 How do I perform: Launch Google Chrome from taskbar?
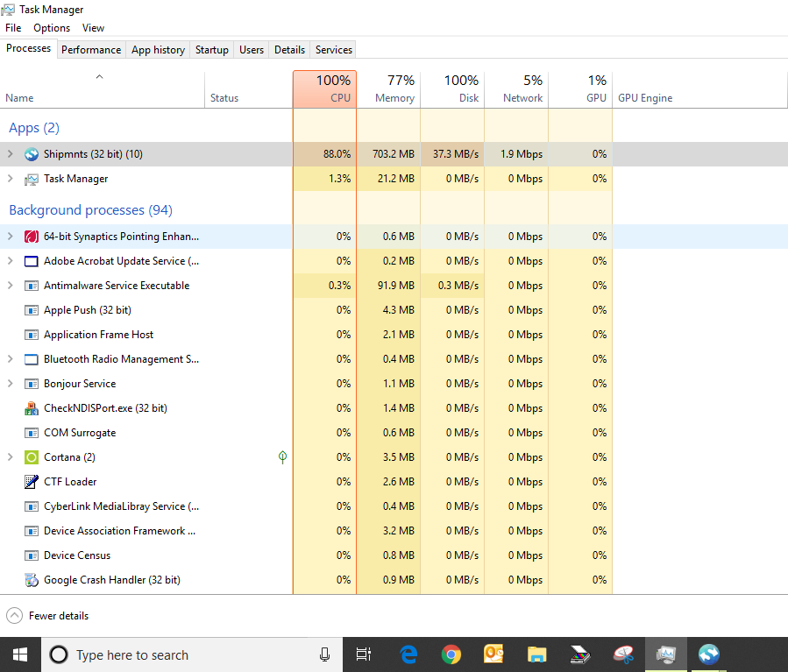[451, 655]
